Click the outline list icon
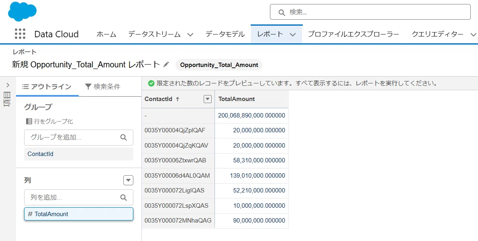Image resolution: width=478 pixels, height=241 pixels. pos(26,87)
